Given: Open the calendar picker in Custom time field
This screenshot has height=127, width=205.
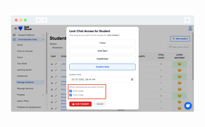Looking at the screenshot, I should [132, 80].
